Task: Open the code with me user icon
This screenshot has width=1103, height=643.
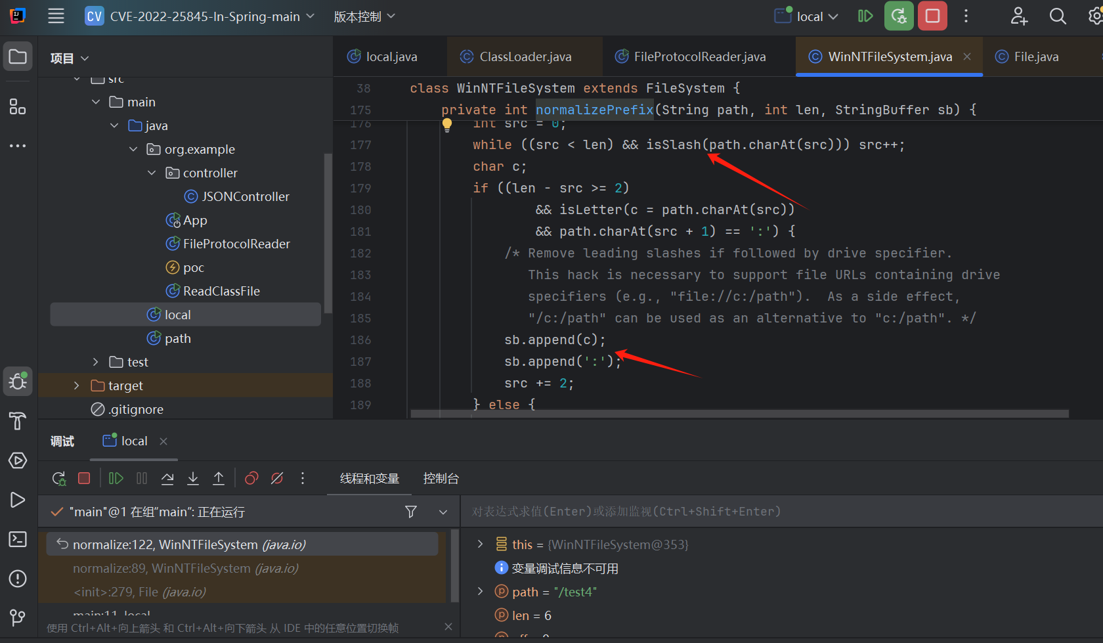Action: [x=1019, y=16]
